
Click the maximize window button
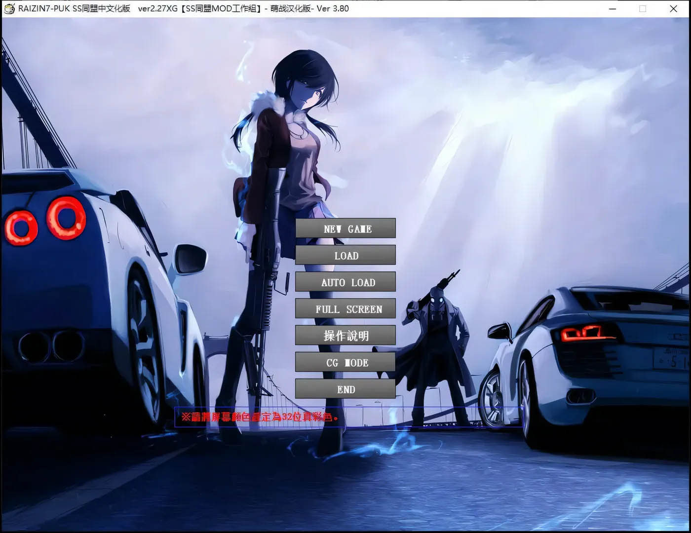643,8
